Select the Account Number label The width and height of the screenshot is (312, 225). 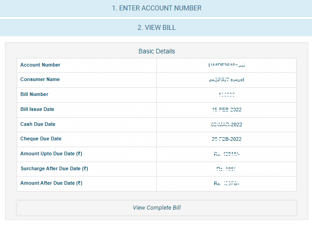[40, 65]
